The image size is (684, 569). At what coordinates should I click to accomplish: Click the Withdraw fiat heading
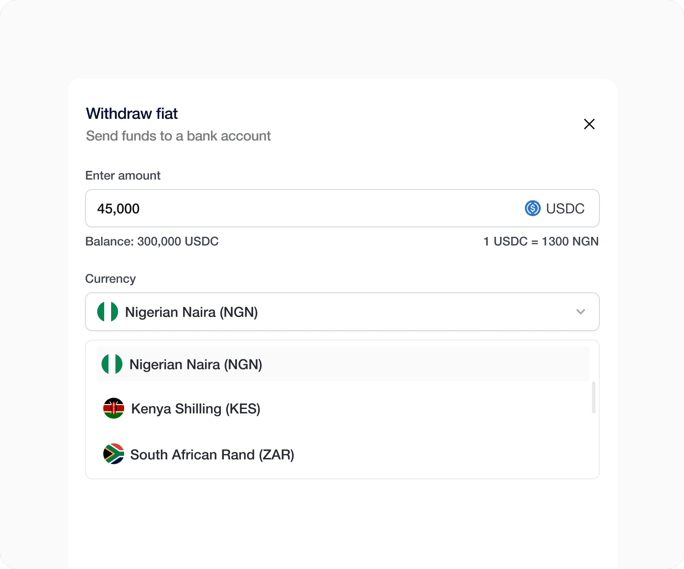coord(132,114)
